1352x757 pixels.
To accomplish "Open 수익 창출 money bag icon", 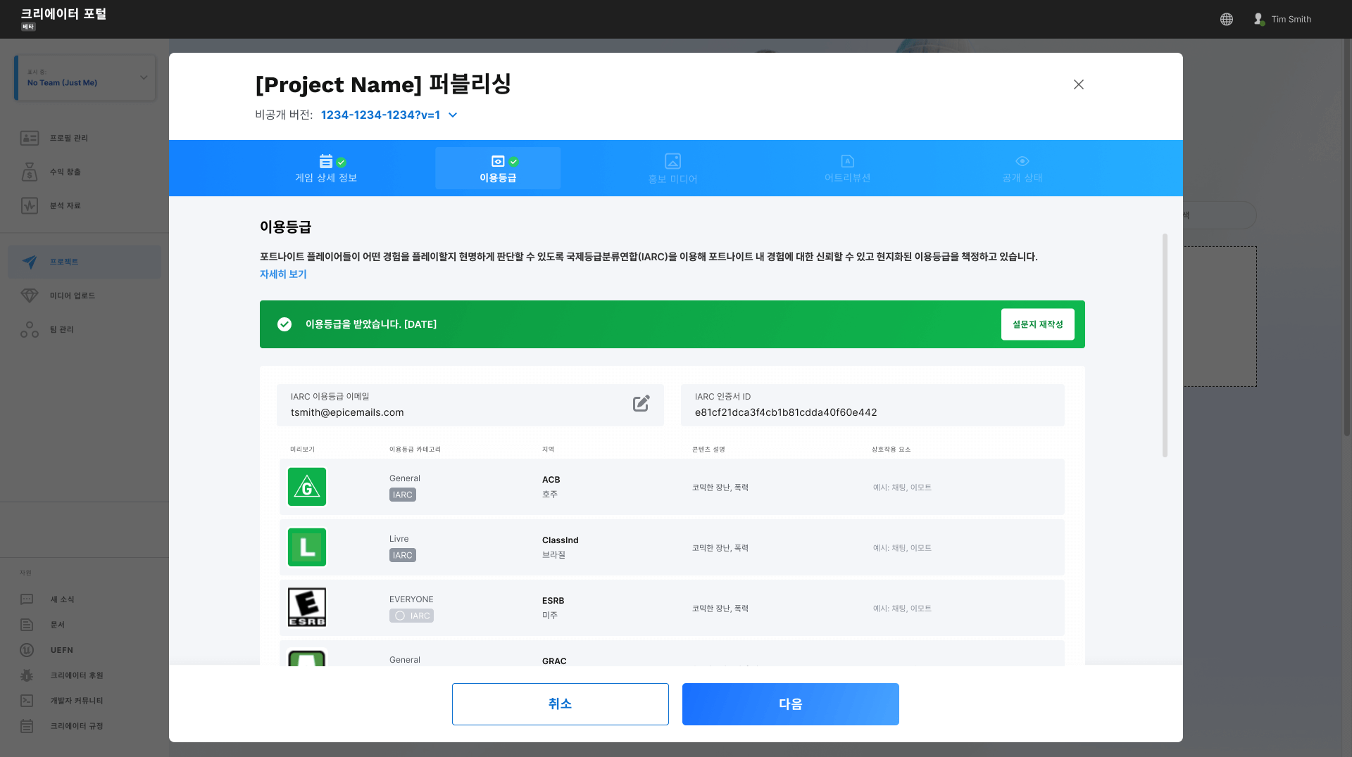I will 30,172.
